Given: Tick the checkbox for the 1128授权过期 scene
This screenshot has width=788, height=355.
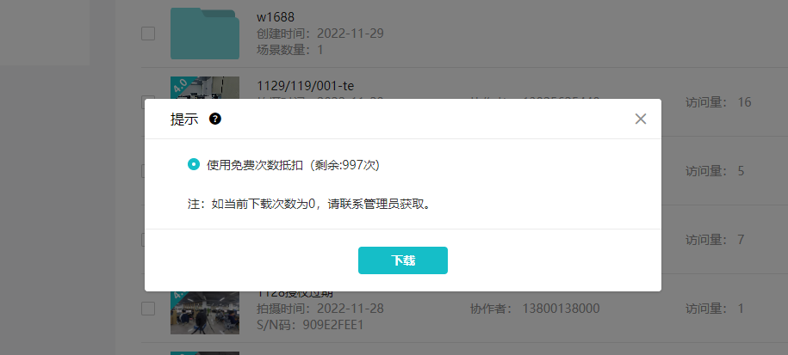Looking at the screenshot, I should pos(148,309).
